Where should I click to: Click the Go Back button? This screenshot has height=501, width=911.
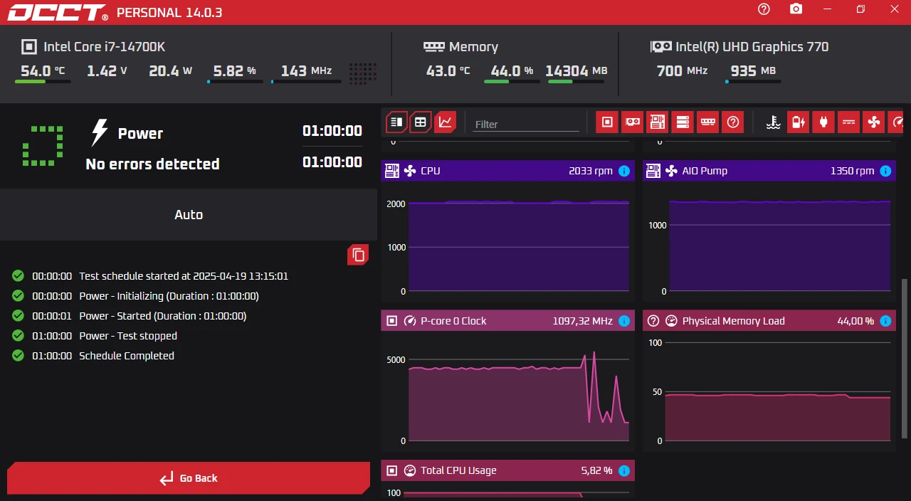[189, 478]
